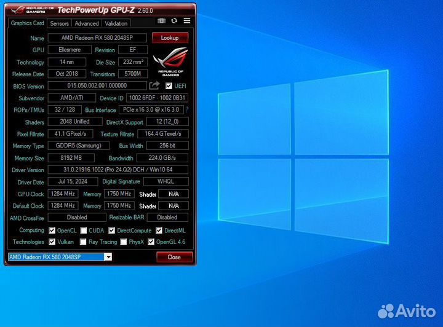This screenshot has height=327, width=443.
Task: Toggle the PhysX checkbox
Action: click(x=124, y=242)
